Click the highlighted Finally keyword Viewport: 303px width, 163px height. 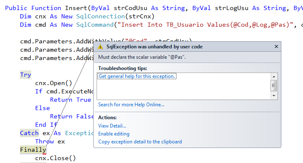[x=33, y=150]
